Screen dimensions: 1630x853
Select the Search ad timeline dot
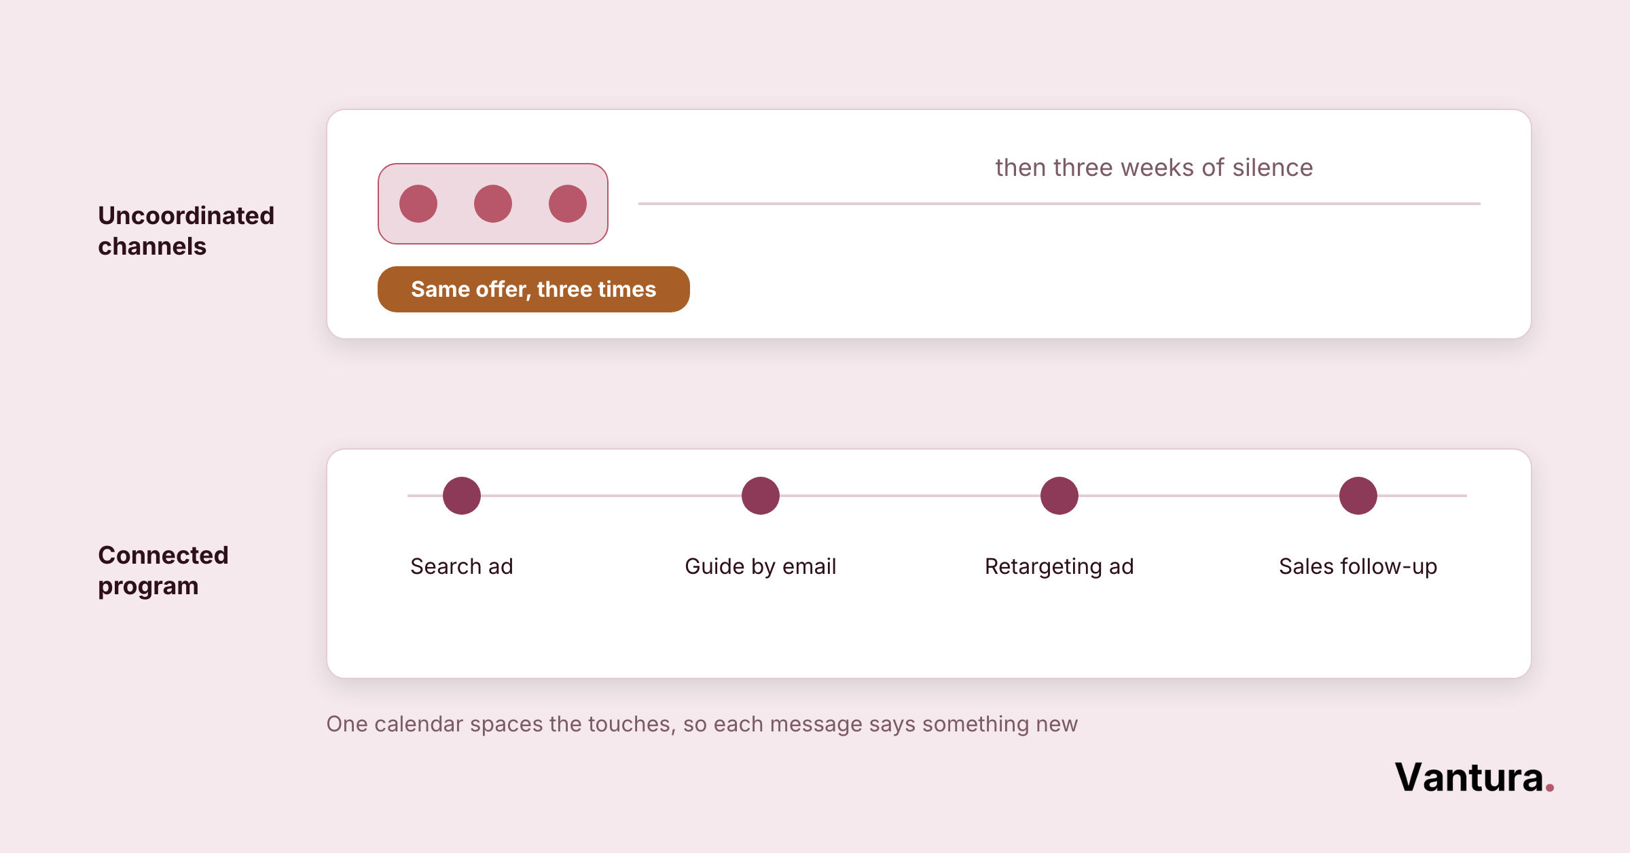(x=462, y=496)
